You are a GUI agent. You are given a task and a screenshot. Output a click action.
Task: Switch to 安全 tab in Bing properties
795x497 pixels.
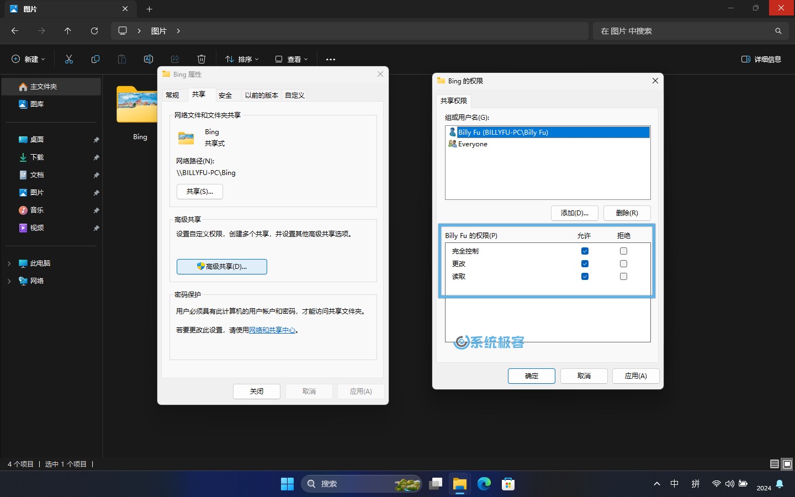[x=225, y=96]
